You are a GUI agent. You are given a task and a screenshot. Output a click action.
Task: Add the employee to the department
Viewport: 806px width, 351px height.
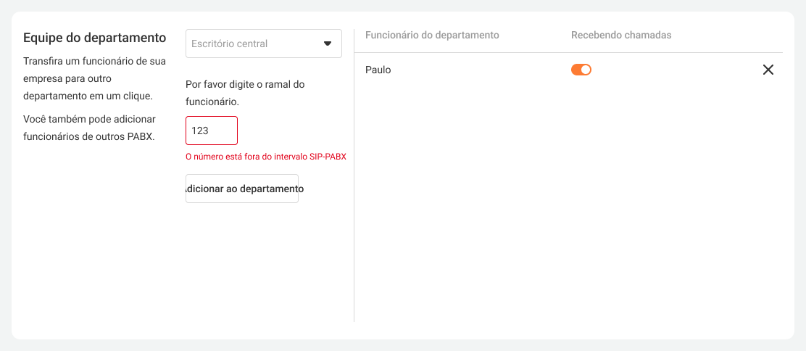point(242,189)
